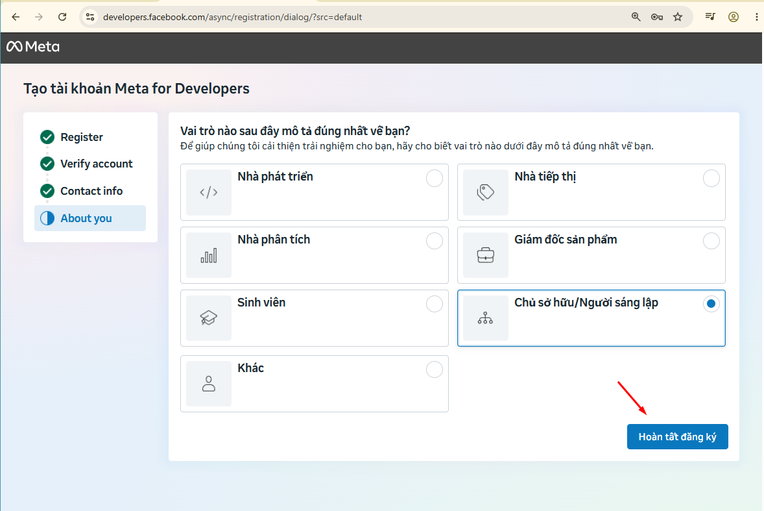This screenshot has height=511, width=764.
Task: Select the Khác radio button
Action: [x=434, y=369]
